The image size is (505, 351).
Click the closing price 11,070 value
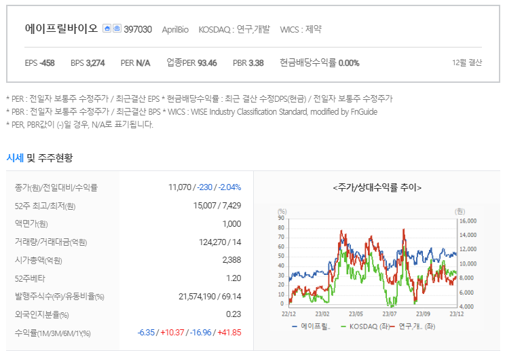[180, 187]
